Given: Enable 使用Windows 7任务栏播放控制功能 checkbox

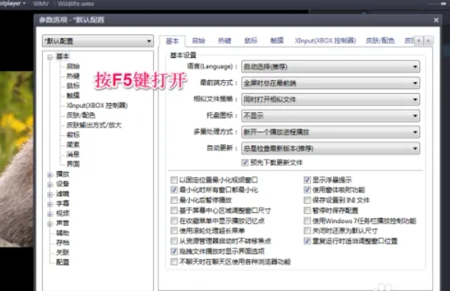Looking at the screenshot, I should (x=307, y=221).
